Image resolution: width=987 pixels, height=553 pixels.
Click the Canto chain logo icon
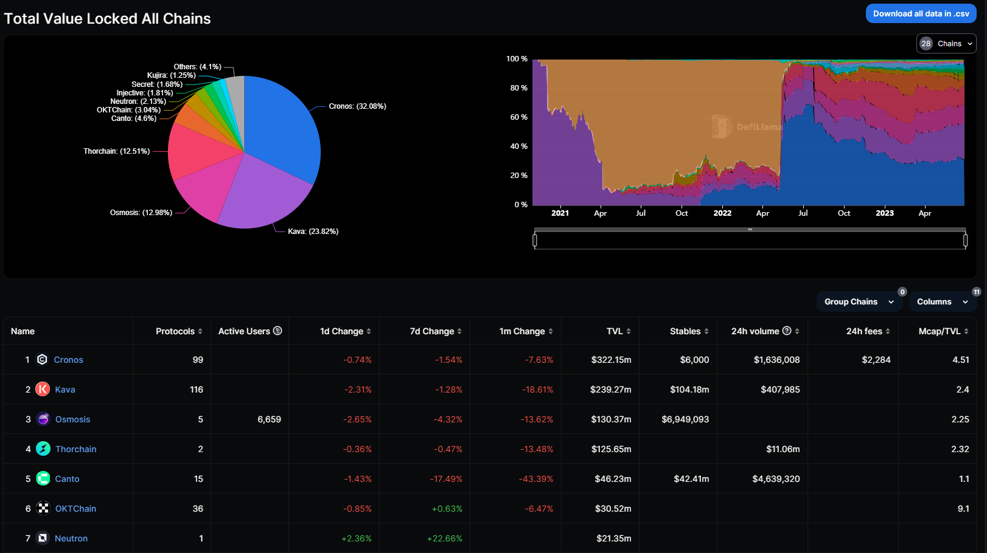point(43,479)
